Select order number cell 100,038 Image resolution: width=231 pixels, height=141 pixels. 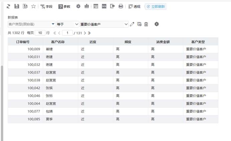click(25, 80)
